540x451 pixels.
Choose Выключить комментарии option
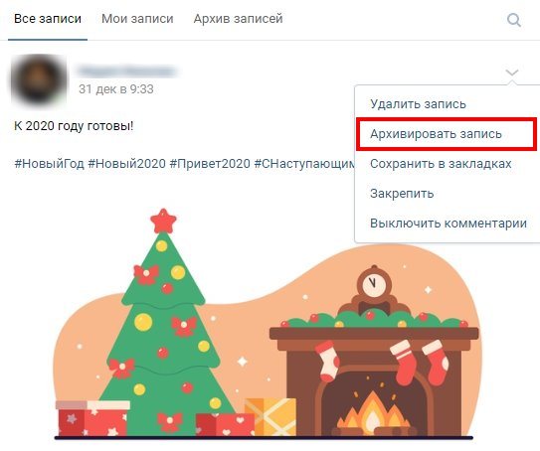tap(449, 223)
